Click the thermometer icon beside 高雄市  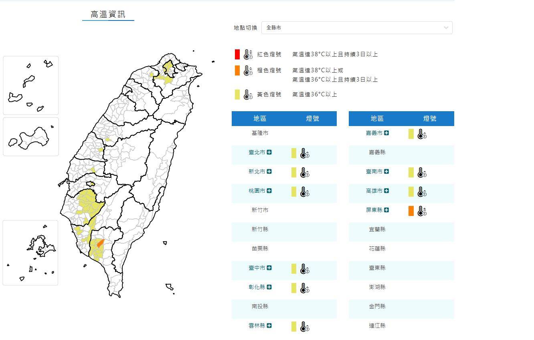point(422,191)
